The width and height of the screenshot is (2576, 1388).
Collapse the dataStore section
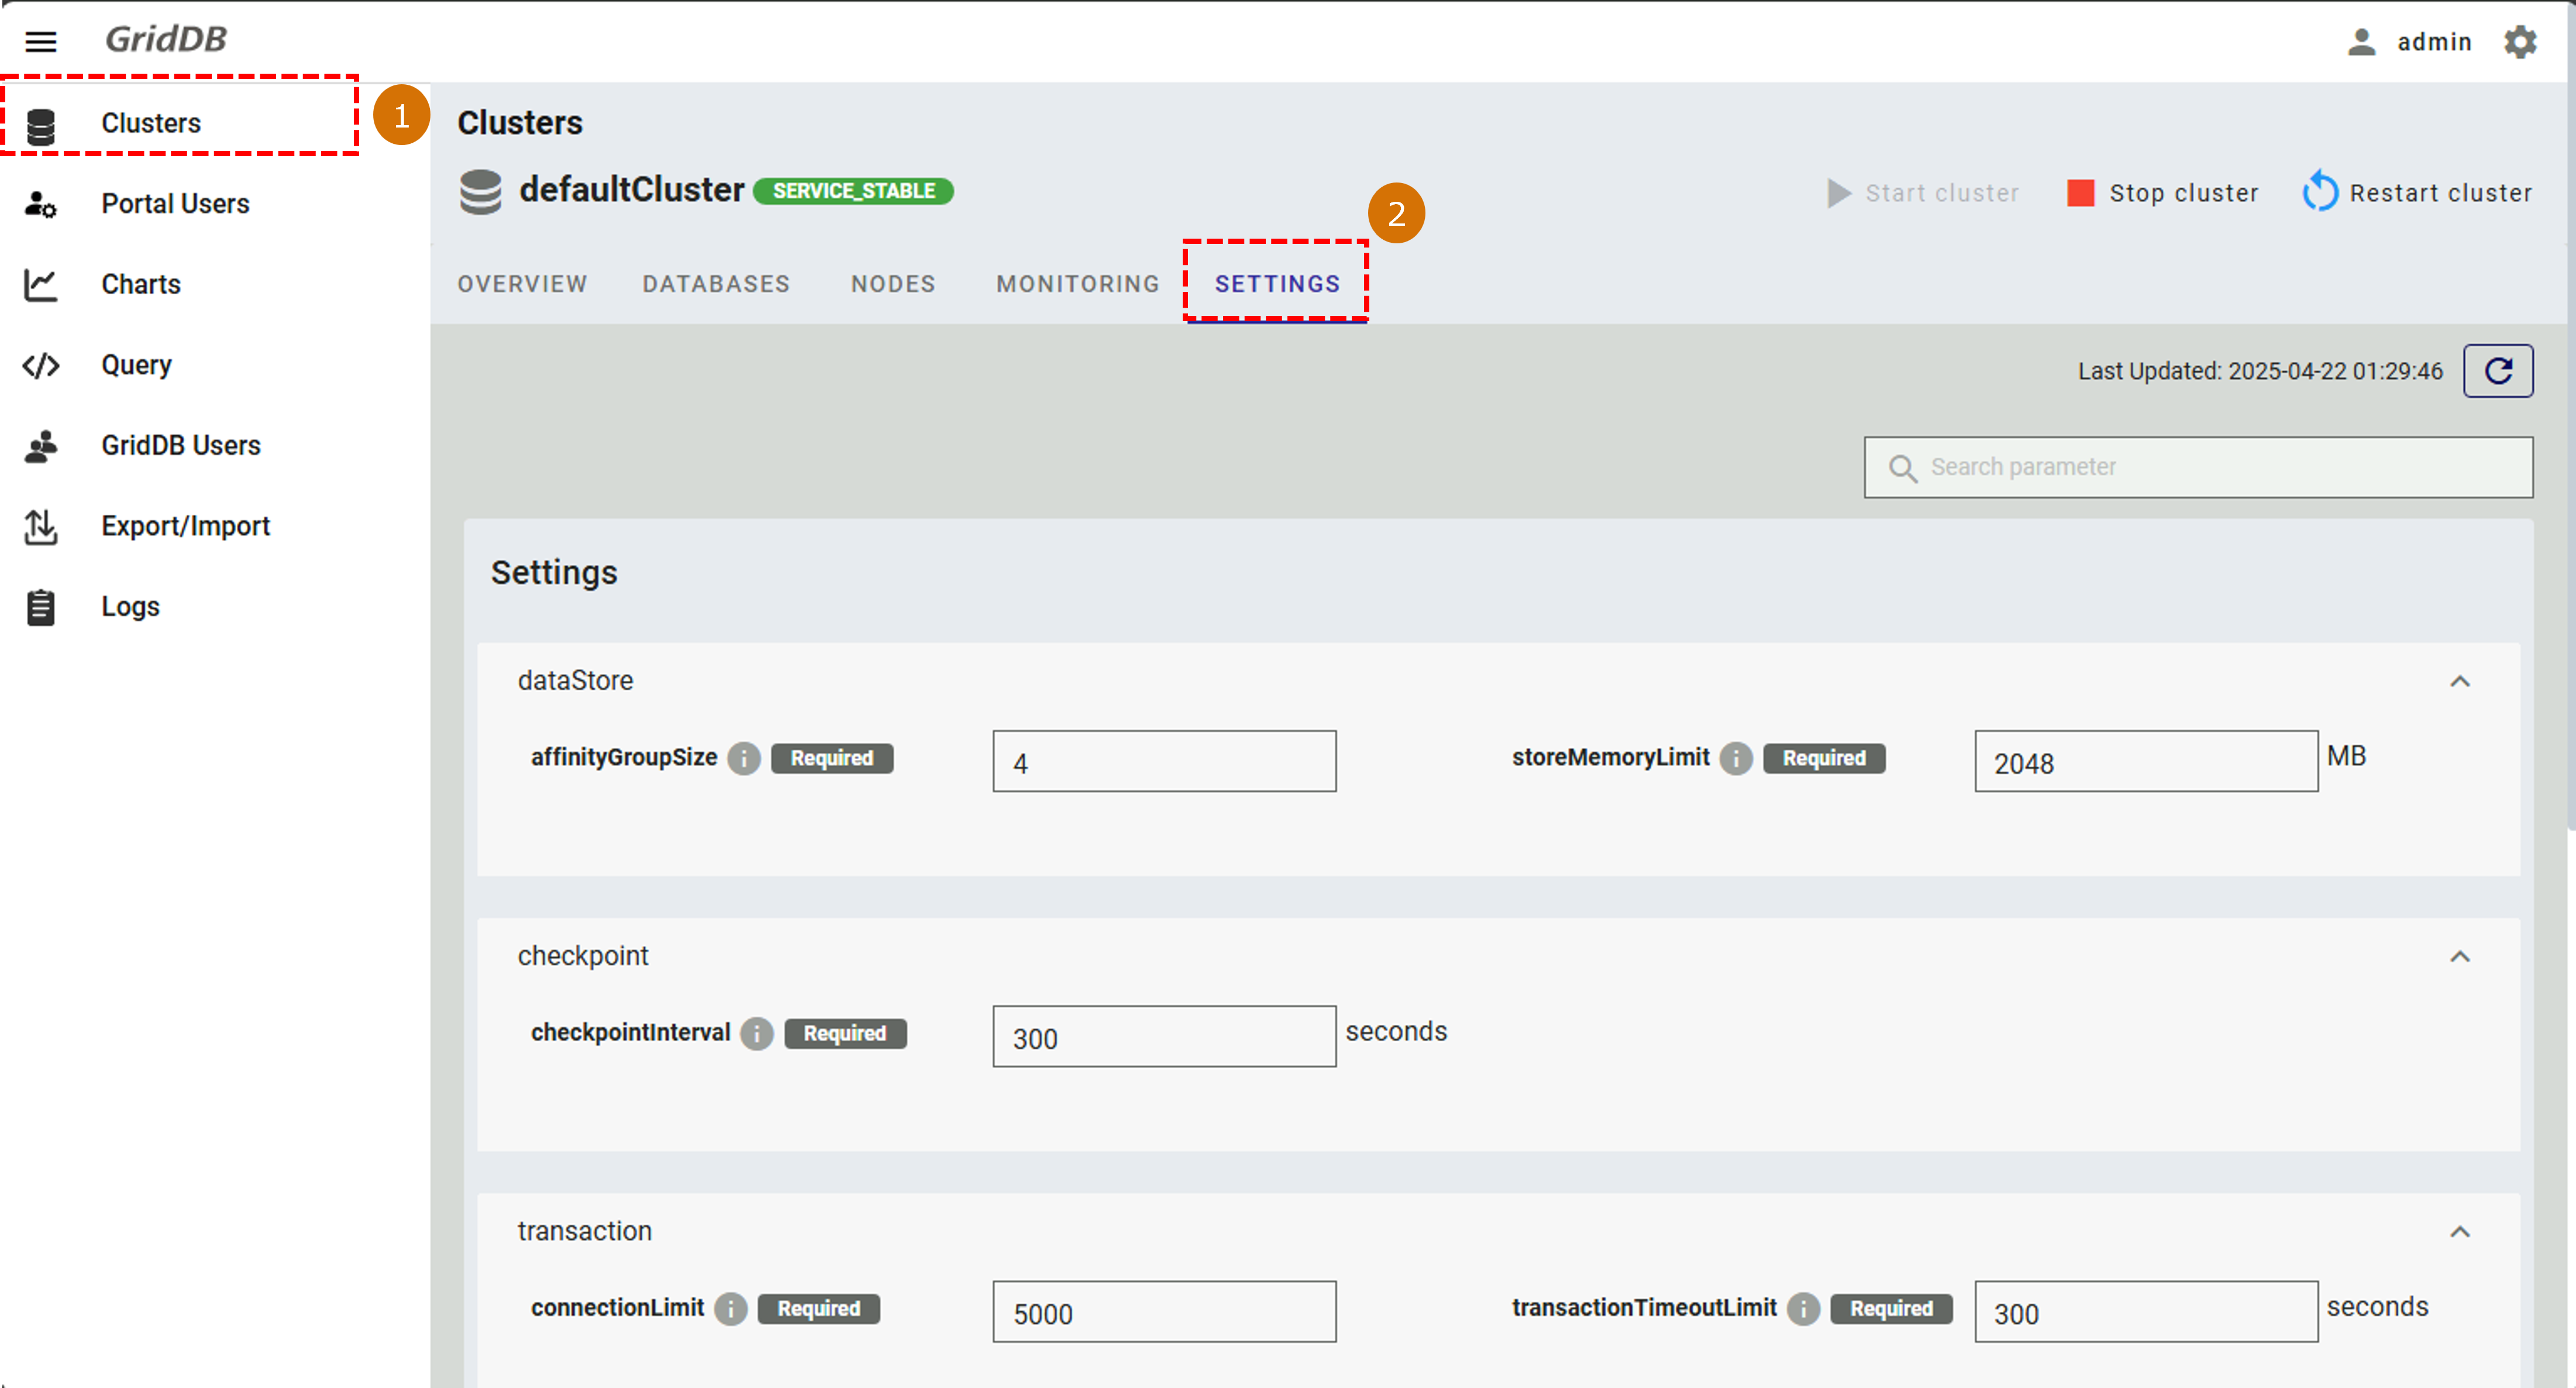[x=2459, y=682]
